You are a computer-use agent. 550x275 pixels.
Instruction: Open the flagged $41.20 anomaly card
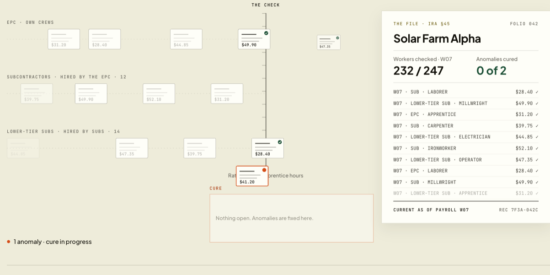tap(252, 176)
